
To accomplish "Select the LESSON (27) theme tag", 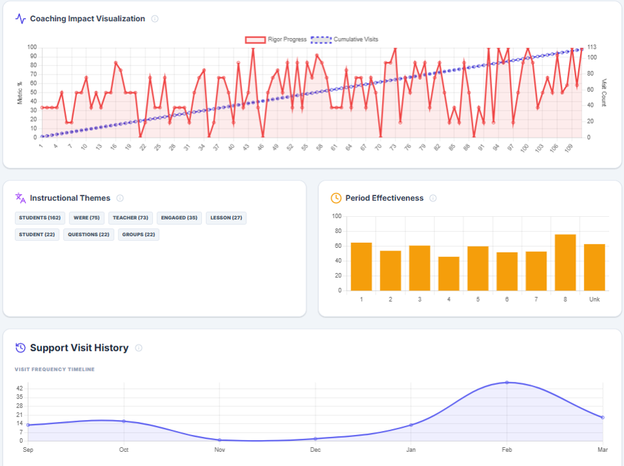I will [226, 218].
